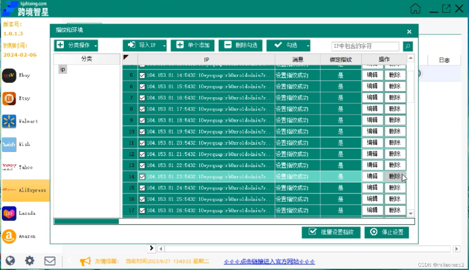469x270 pixels.
Task: Choose the Lazada platform icon
Action: tap(9, 213)
